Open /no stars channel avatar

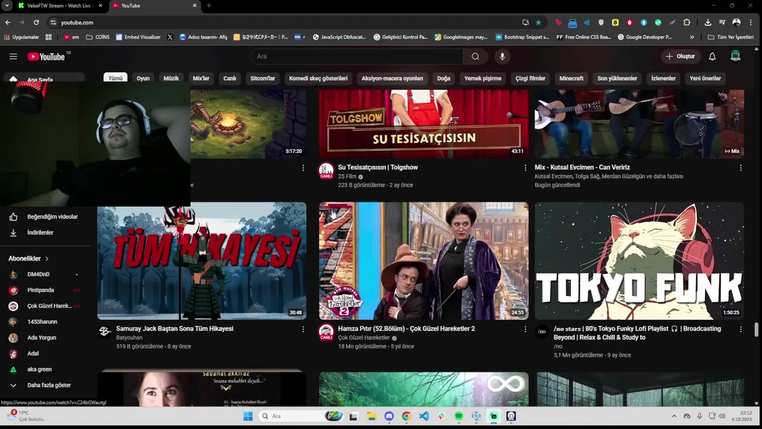click(542, 332)
